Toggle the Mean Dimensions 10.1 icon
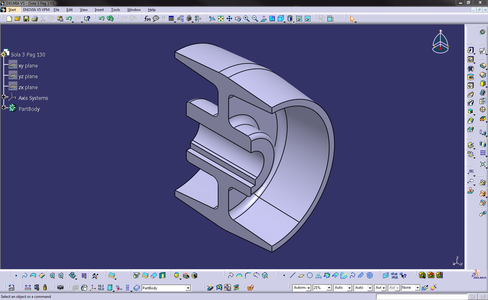Viewport: 488px width, 300px height. pyautogui.click(x=101, y=287)
